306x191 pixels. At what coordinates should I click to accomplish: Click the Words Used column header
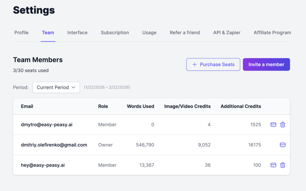click(x=140, y=106)
